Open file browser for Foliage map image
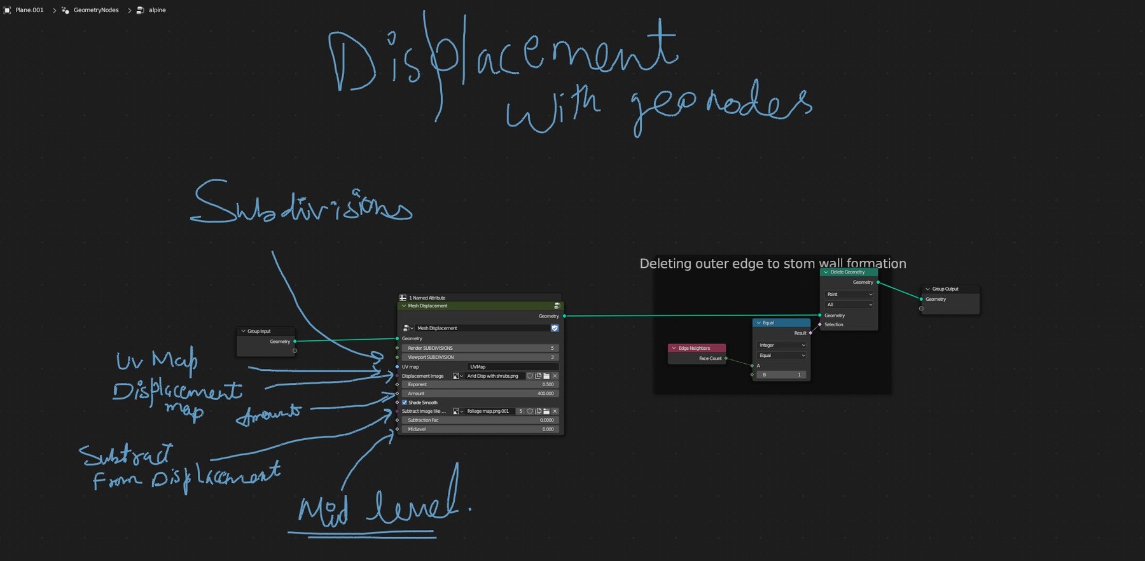This screenshot has height=561, width=1145. pos(546,412)
